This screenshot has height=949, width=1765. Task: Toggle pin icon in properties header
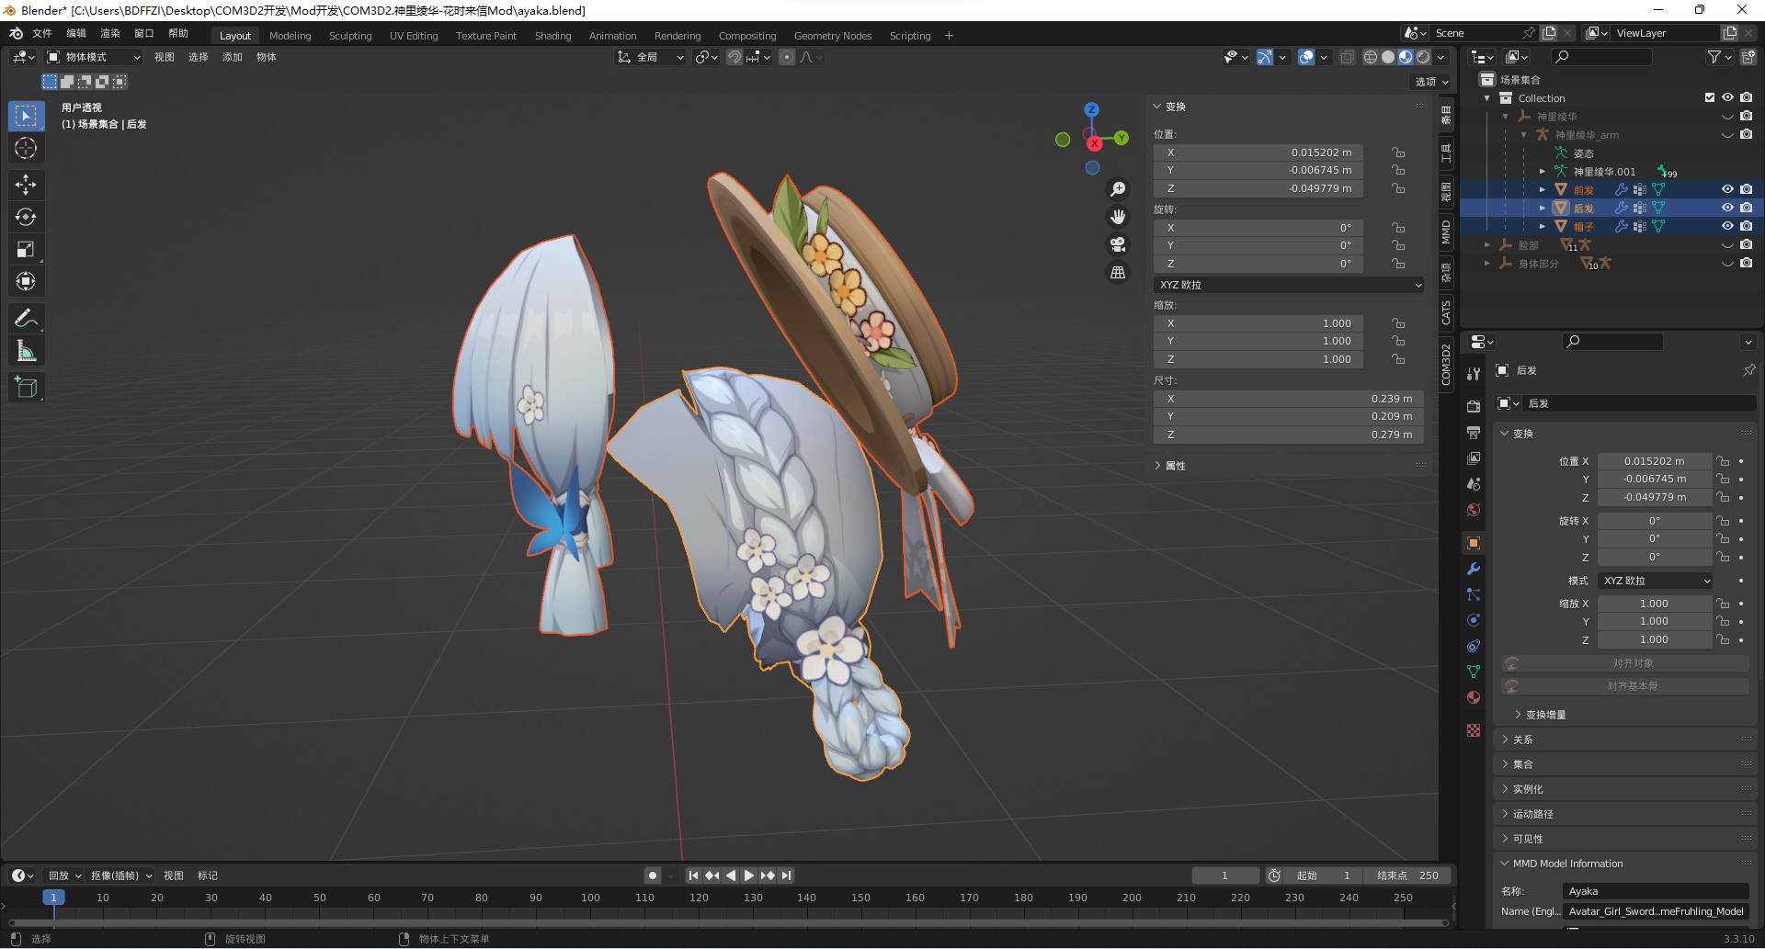[x=1748, y=370]
